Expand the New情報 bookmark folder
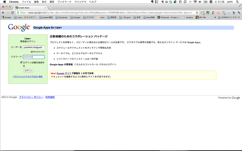This screenshot has width=242, height=151. pyautogui.click(x=149, y=18)
